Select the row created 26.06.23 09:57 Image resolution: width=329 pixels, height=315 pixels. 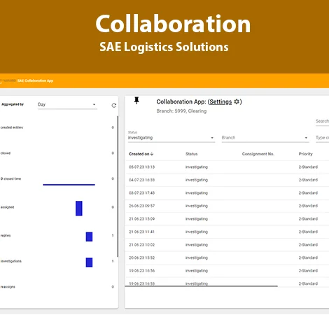[x=227, y=206]
